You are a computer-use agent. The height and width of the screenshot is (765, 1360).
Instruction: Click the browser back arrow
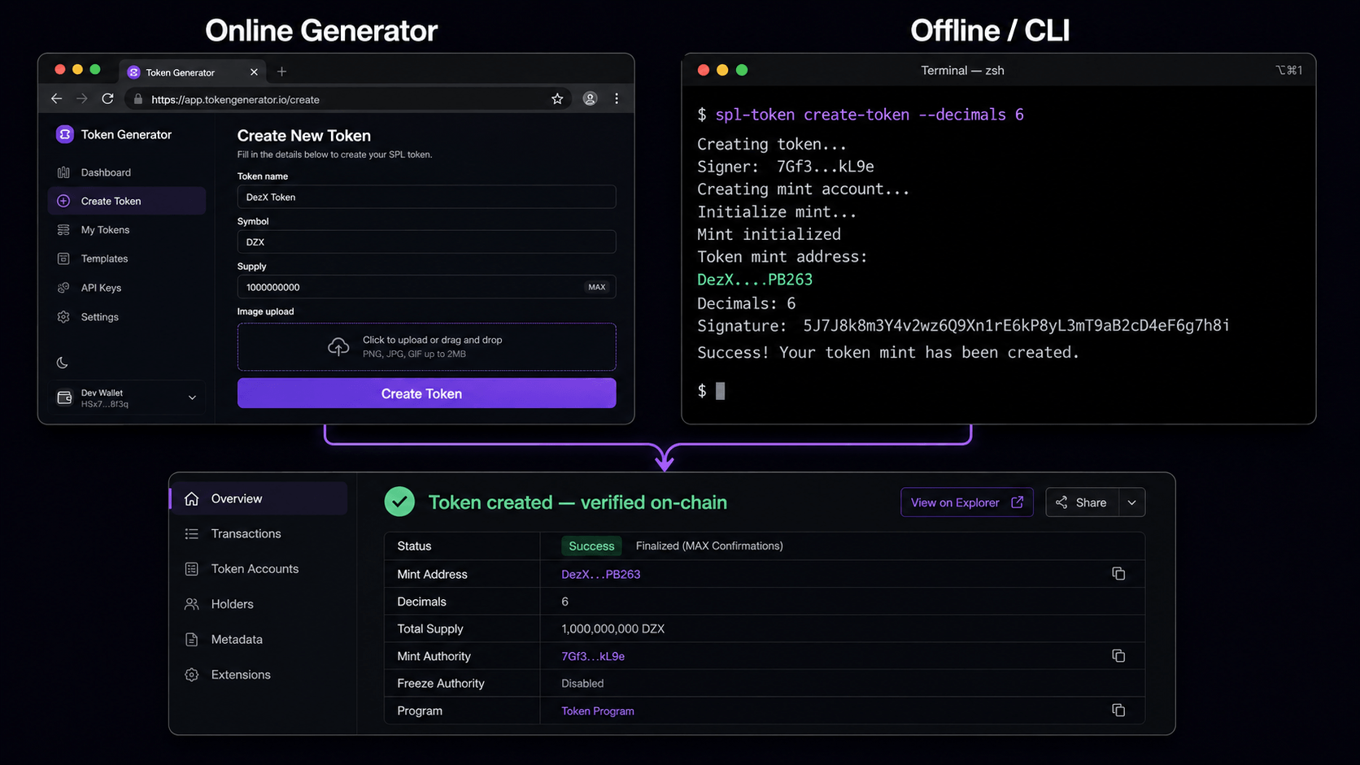(56, 98)
